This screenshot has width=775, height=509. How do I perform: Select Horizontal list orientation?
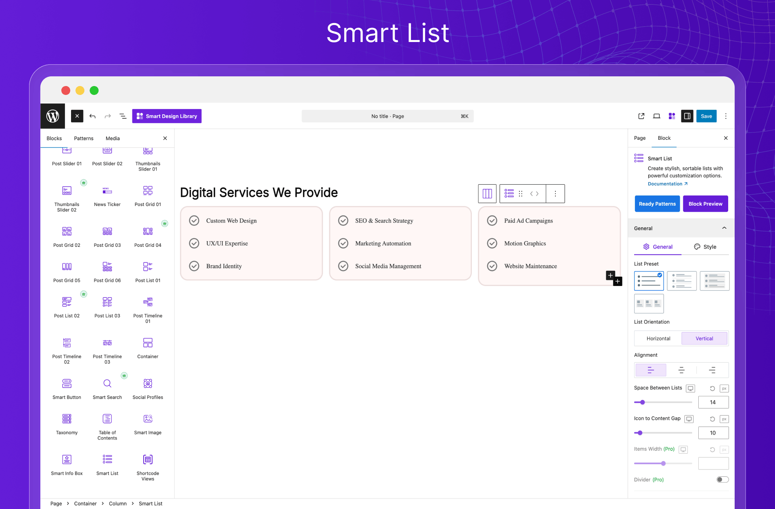pyautogui.click(x=658, y=339)
